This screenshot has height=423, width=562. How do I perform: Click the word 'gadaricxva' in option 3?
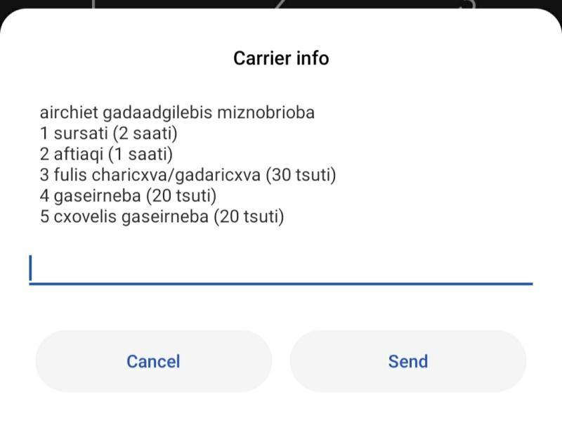click(218, 175)
